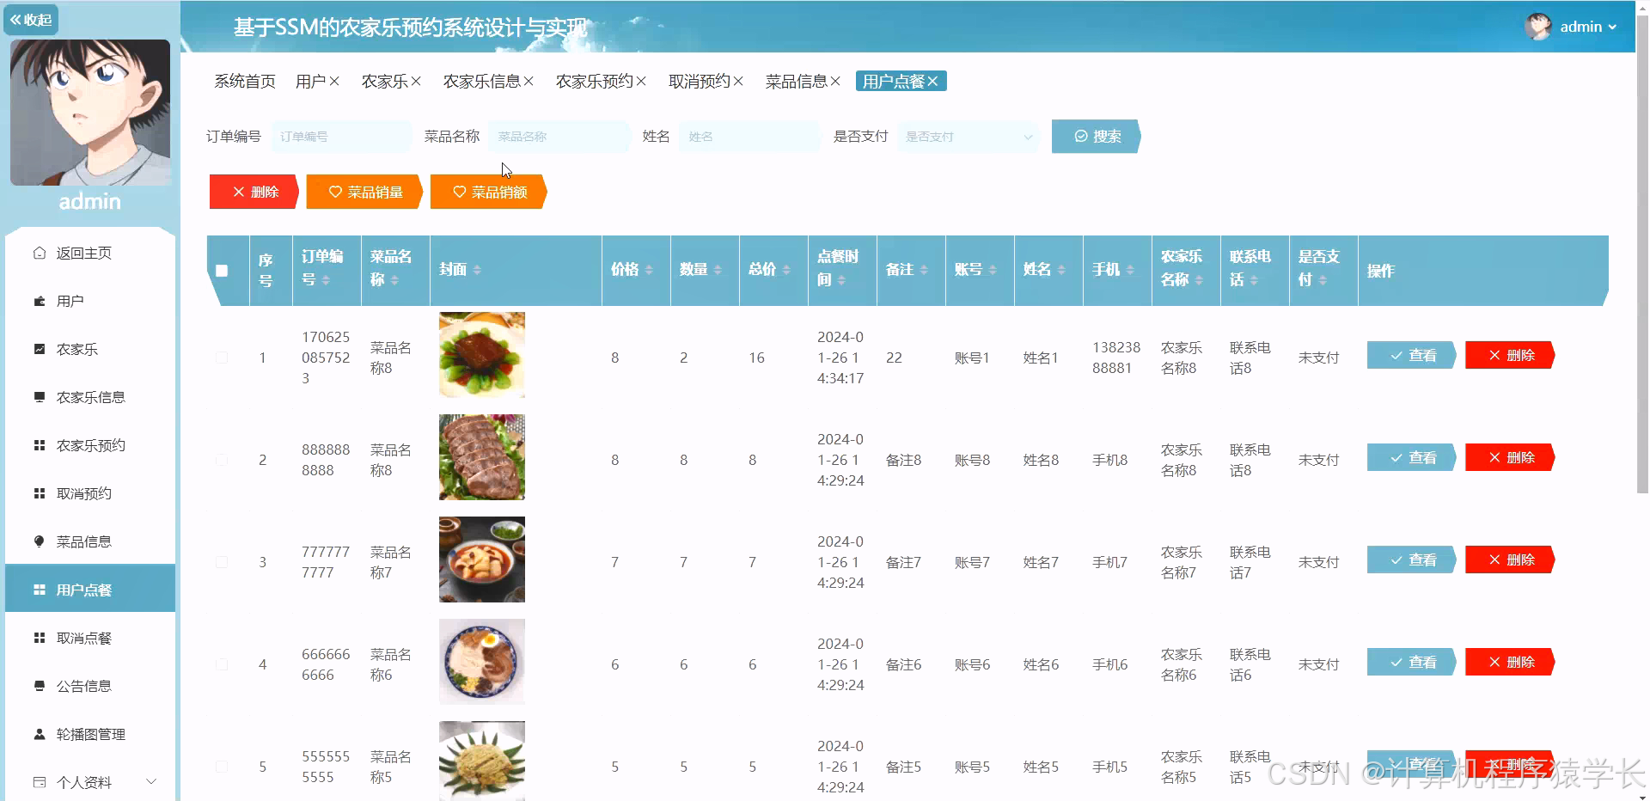Click the 公告信息 speech bubble icon

tap(39, 685)
